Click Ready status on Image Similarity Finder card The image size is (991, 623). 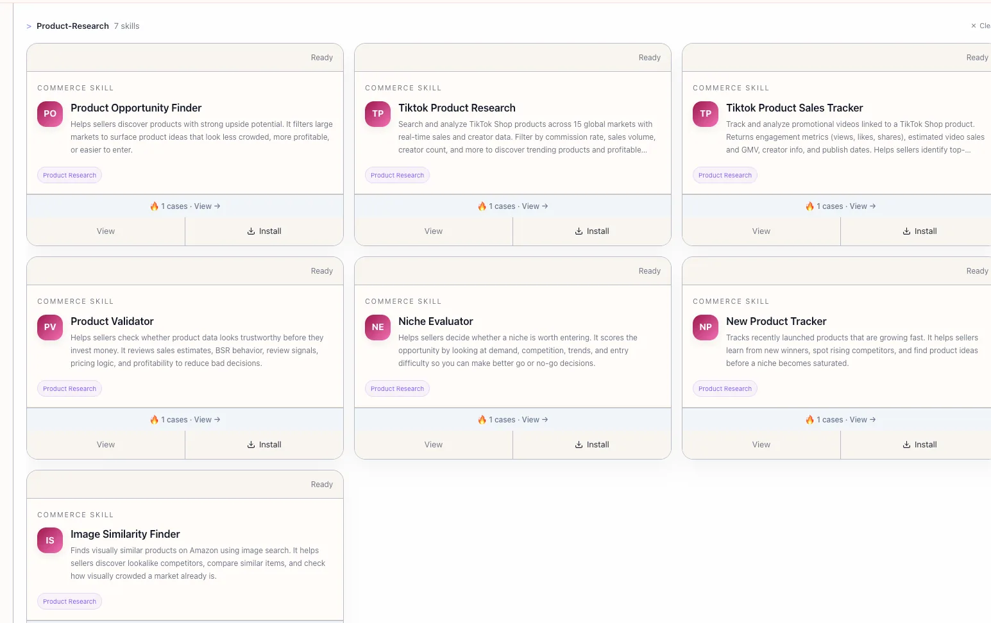pyautogui.click(x=322, y=485)
